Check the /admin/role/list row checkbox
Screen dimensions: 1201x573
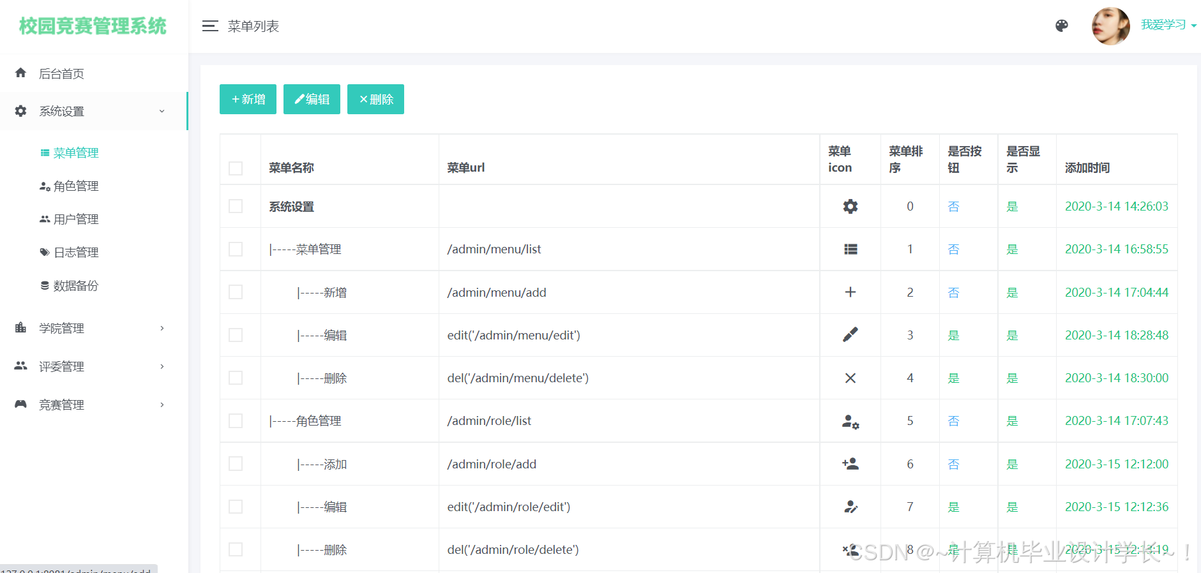pos(236,420)
